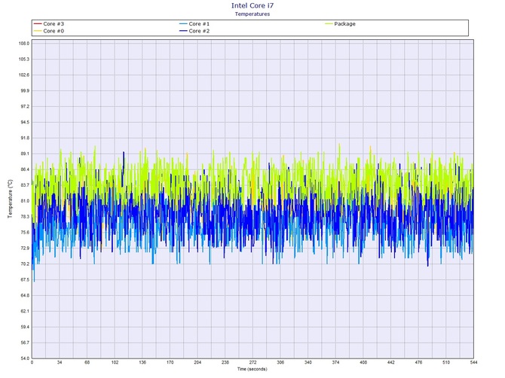The image size is (505, 378).
Task: Click the 81.0 y-axis value
Action: coord(25,201)
